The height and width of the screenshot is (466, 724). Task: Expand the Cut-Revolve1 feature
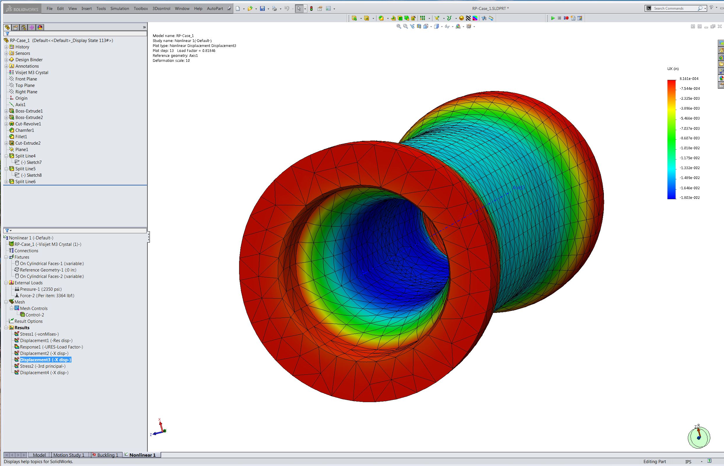pos(6,124)
